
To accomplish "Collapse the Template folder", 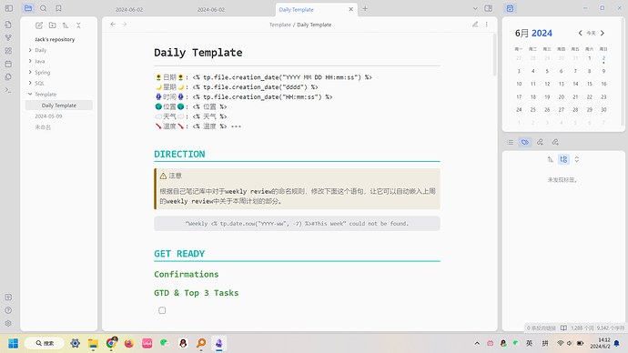I will point(46,94).
